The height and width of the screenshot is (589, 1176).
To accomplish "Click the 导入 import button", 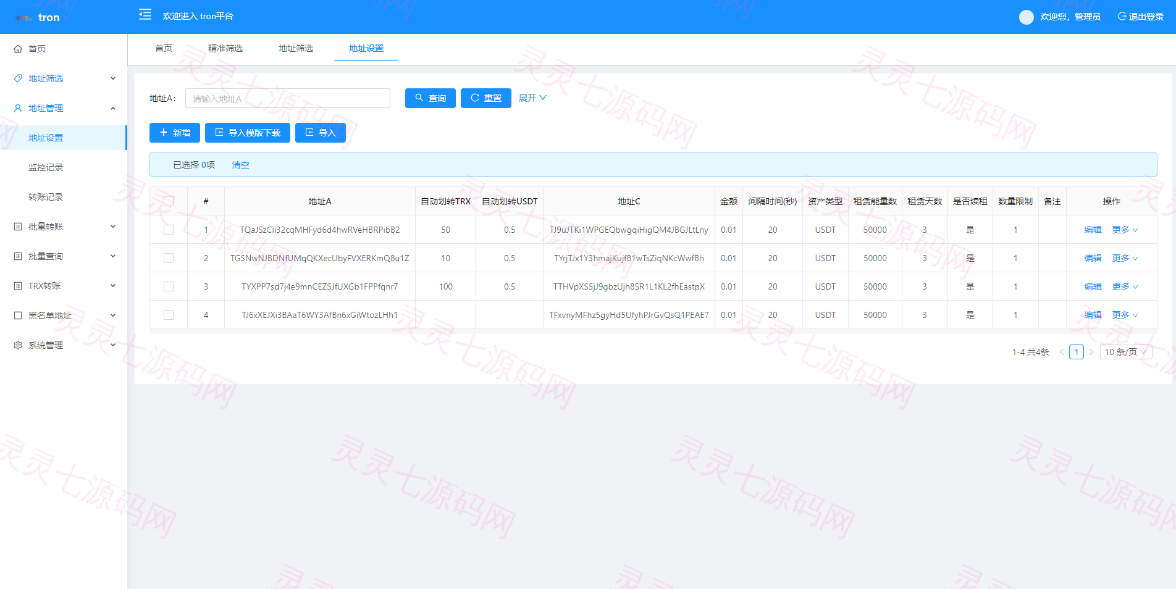I will 321,133.
